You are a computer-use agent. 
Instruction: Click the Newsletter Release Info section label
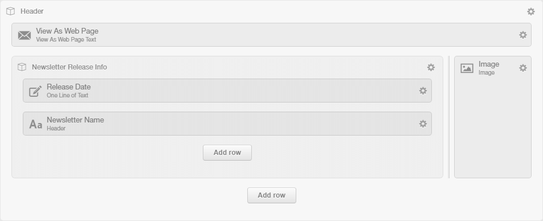click(x=70, y=67)
